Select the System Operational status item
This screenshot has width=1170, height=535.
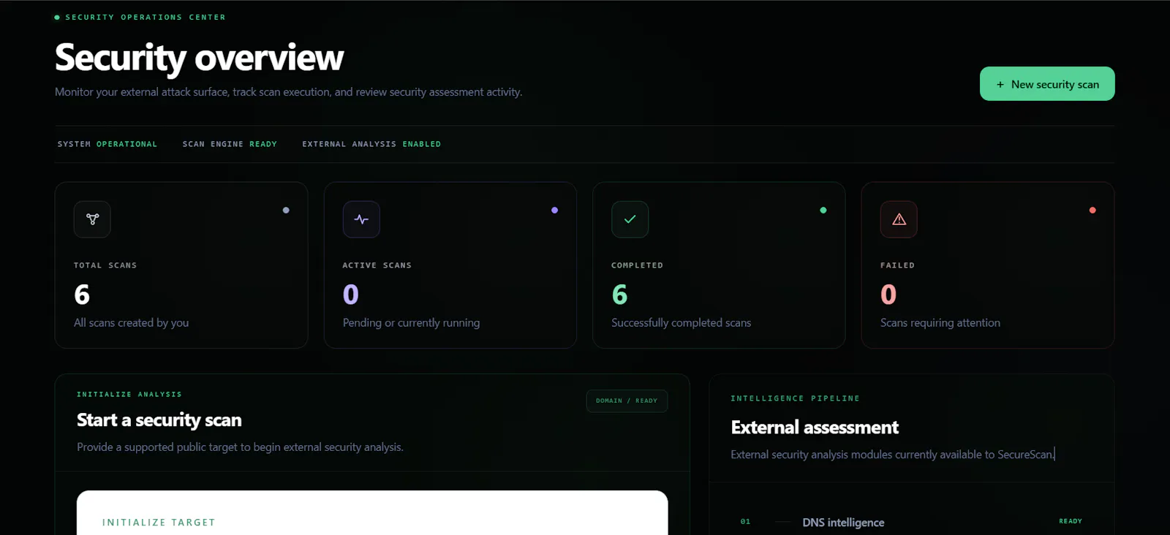(107, 144)
